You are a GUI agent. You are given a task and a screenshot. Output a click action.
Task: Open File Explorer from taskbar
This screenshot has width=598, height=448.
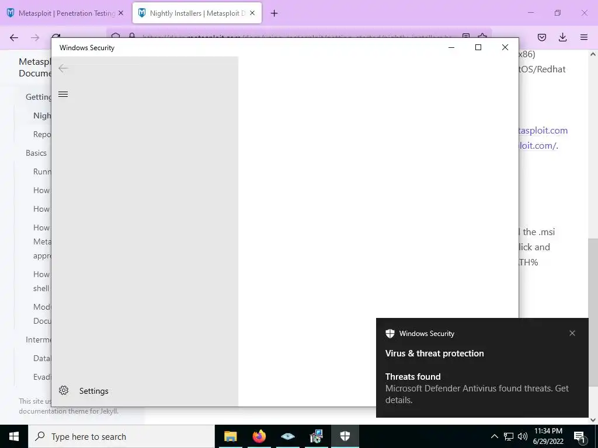(x=230, y=436)
